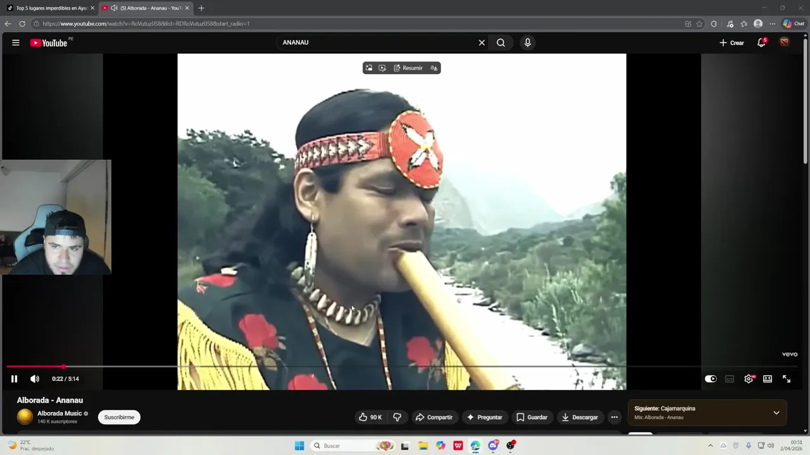Open the Crear upload menu
Screen dimensions: 810x455
point(732,43)
